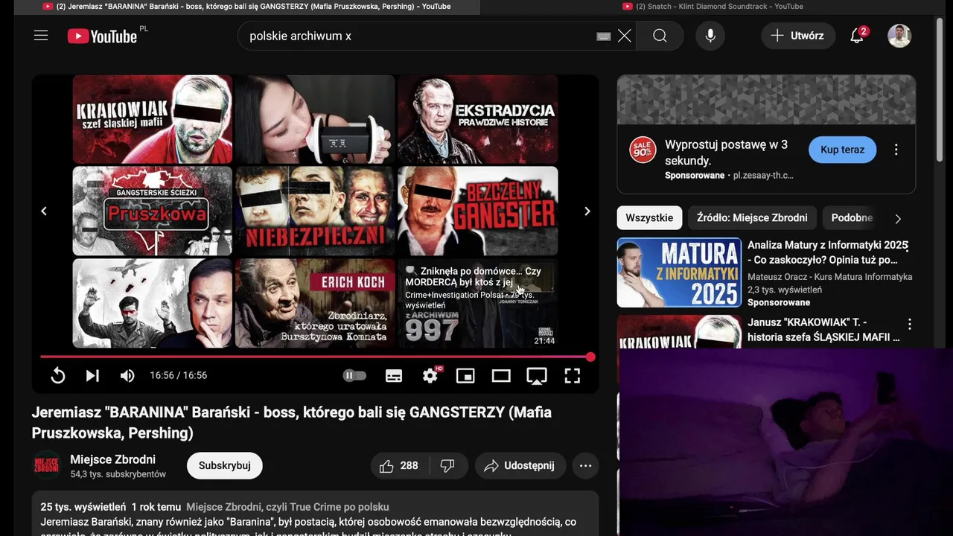Screen dimensions: 953x536
Task: Open the Miejsce Zbrodni channel name link
Action: (112, 459)
